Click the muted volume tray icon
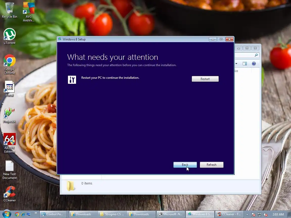291x218 pixels. [x=265, y=214]
